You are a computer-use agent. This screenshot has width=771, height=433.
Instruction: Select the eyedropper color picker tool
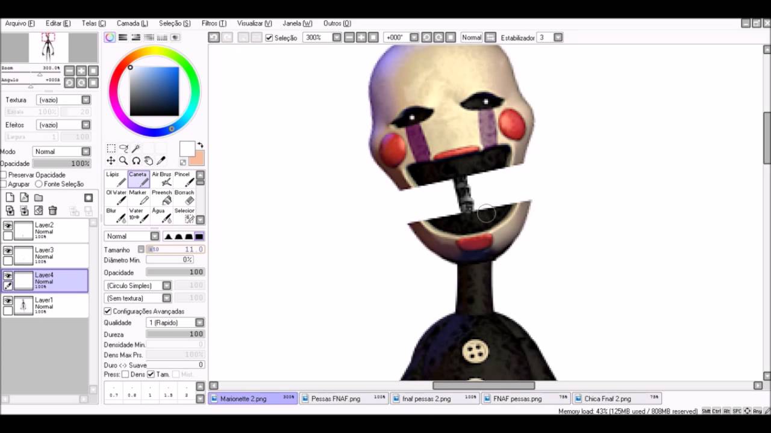pyautogui.click(x=161, y=161)
